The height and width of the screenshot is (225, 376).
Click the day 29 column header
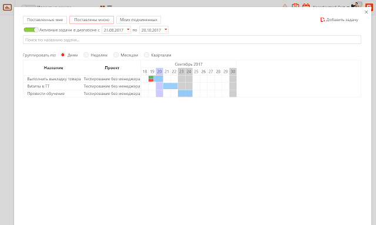[x=226, y=71]
